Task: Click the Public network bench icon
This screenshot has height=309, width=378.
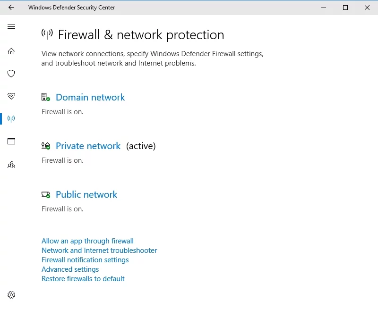Action: pos(45,194)
